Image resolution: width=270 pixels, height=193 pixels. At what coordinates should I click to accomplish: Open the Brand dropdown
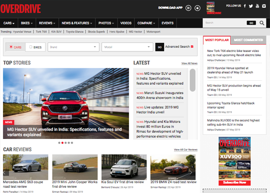click(x=73, y=47)
